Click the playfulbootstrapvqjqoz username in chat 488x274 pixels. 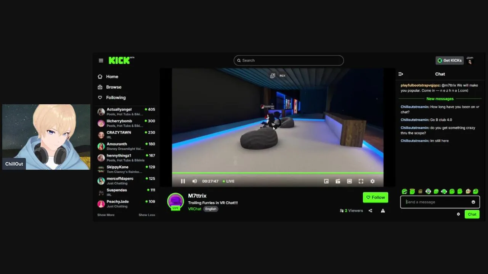point(421,86)
